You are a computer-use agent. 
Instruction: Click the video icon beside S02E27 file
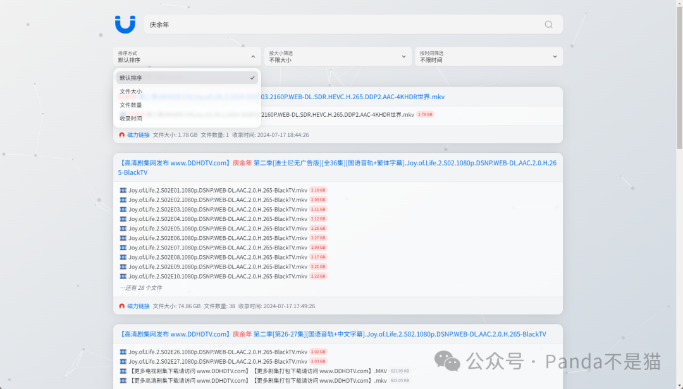pos(123,362)
